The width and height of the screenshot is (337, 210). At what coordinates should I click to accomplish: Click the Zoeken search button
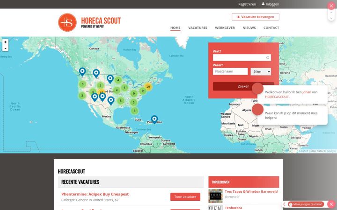tap(243, 86)
